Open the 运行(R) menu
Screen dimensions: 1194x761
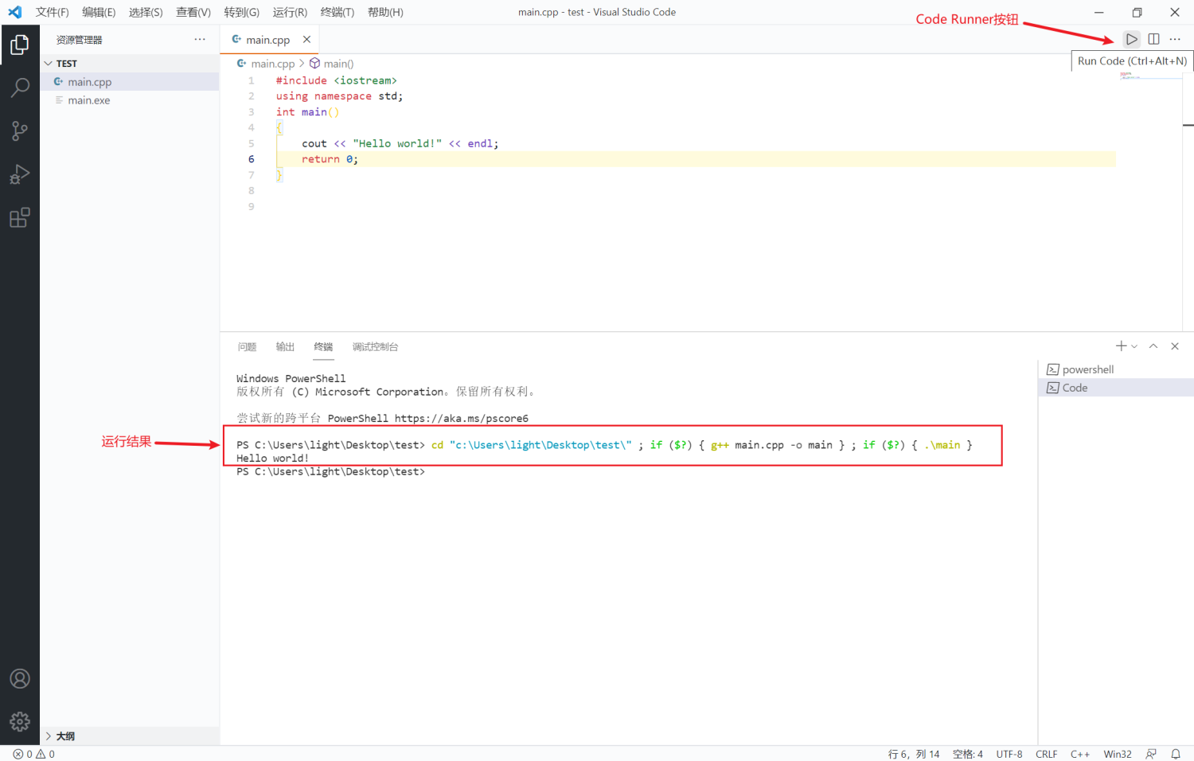pyautogui.click(x=289, y=12)
